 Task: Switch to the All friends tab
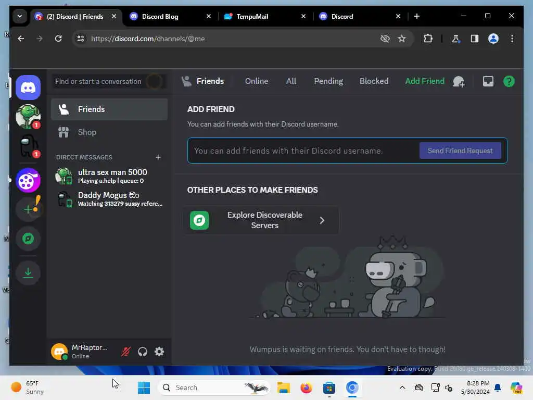coord(291,81)
